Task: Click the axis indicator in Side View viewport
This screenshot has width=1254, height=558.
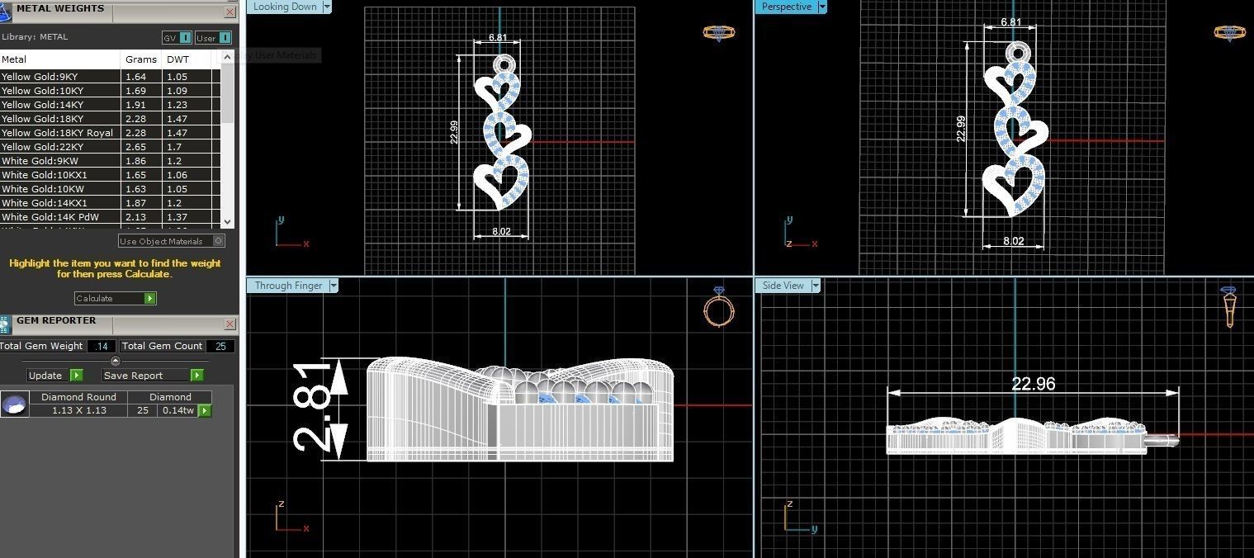Action: (x=801, y=518)
